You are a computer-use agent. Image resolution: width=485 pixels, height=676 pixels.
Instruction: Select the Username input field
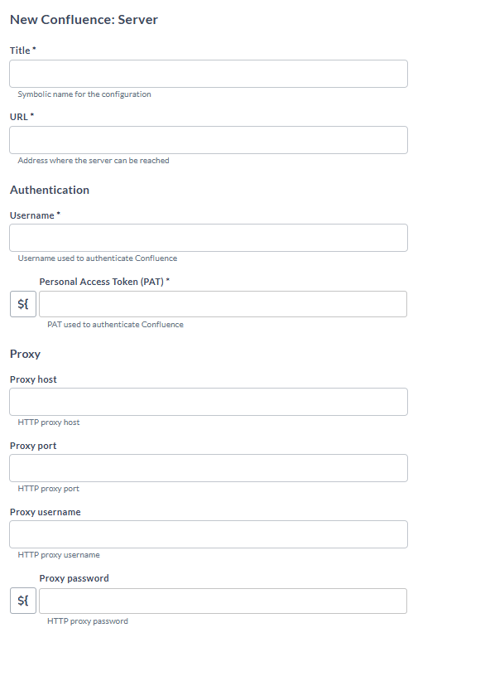pos(209,238)
